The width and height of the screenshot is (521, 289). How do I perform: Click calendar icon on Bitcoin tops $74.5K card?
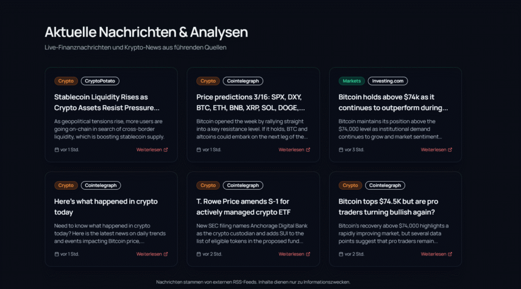[341, 254]
